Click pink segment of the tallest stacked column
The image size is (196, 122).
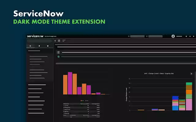[189, 105]
